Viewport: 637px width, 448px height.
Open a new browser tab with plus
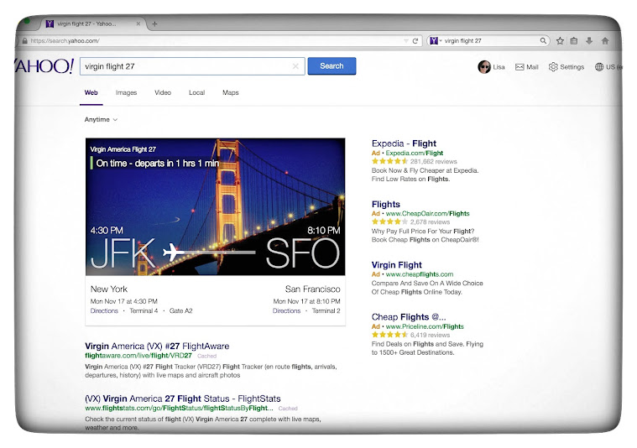(x=154, y=24)
